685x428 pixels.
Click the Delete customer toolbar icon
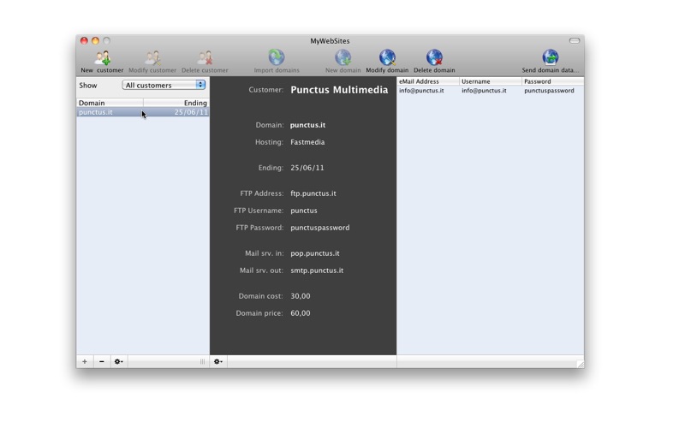205,57
